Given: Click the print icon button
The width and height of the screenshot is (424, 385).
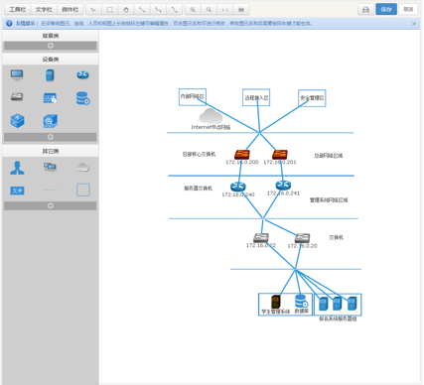Looking at the screenshot, I should tap(365, 10).
